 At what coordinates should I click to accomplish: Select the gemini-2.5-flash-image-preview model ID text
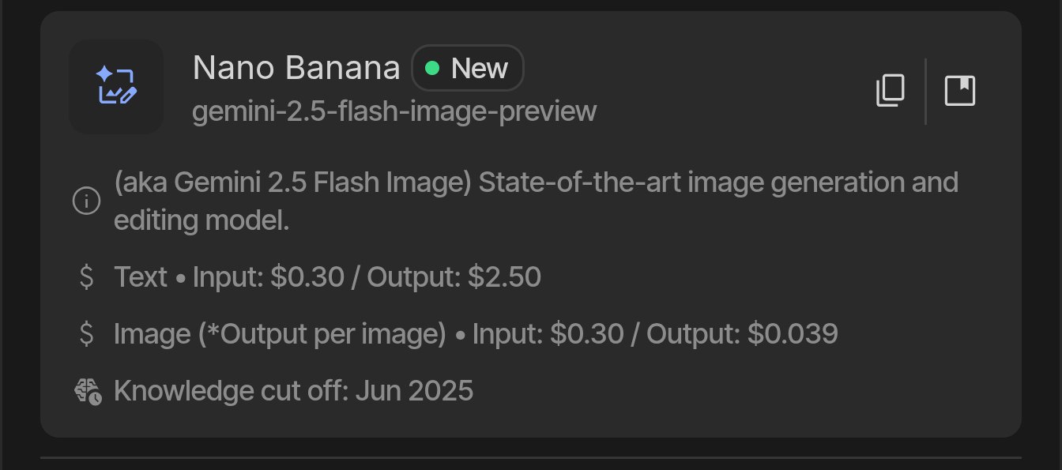click(394, 111)
